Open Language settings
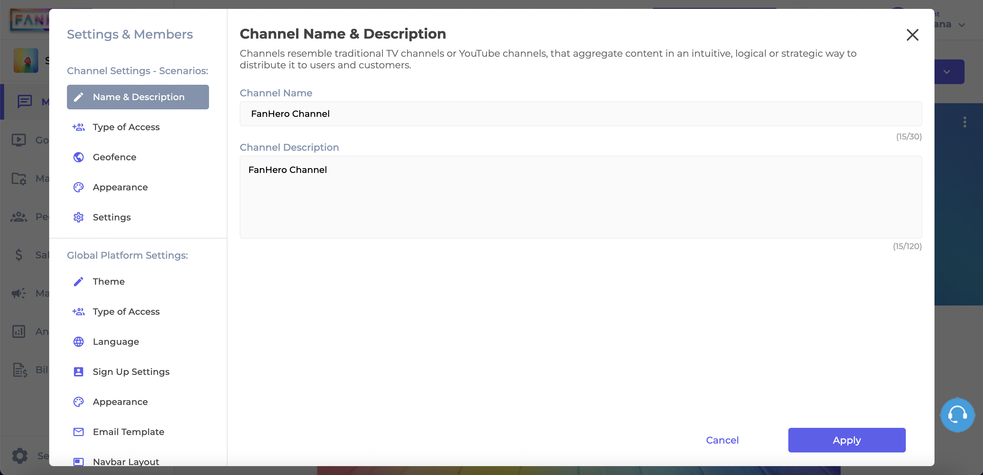Image resolution: width=983 pixels, height=475 pixels. click(x=138, y=342)
